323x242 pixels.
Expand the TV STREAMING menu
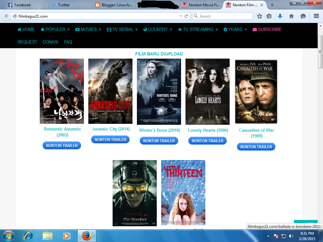tap(198, 29)
